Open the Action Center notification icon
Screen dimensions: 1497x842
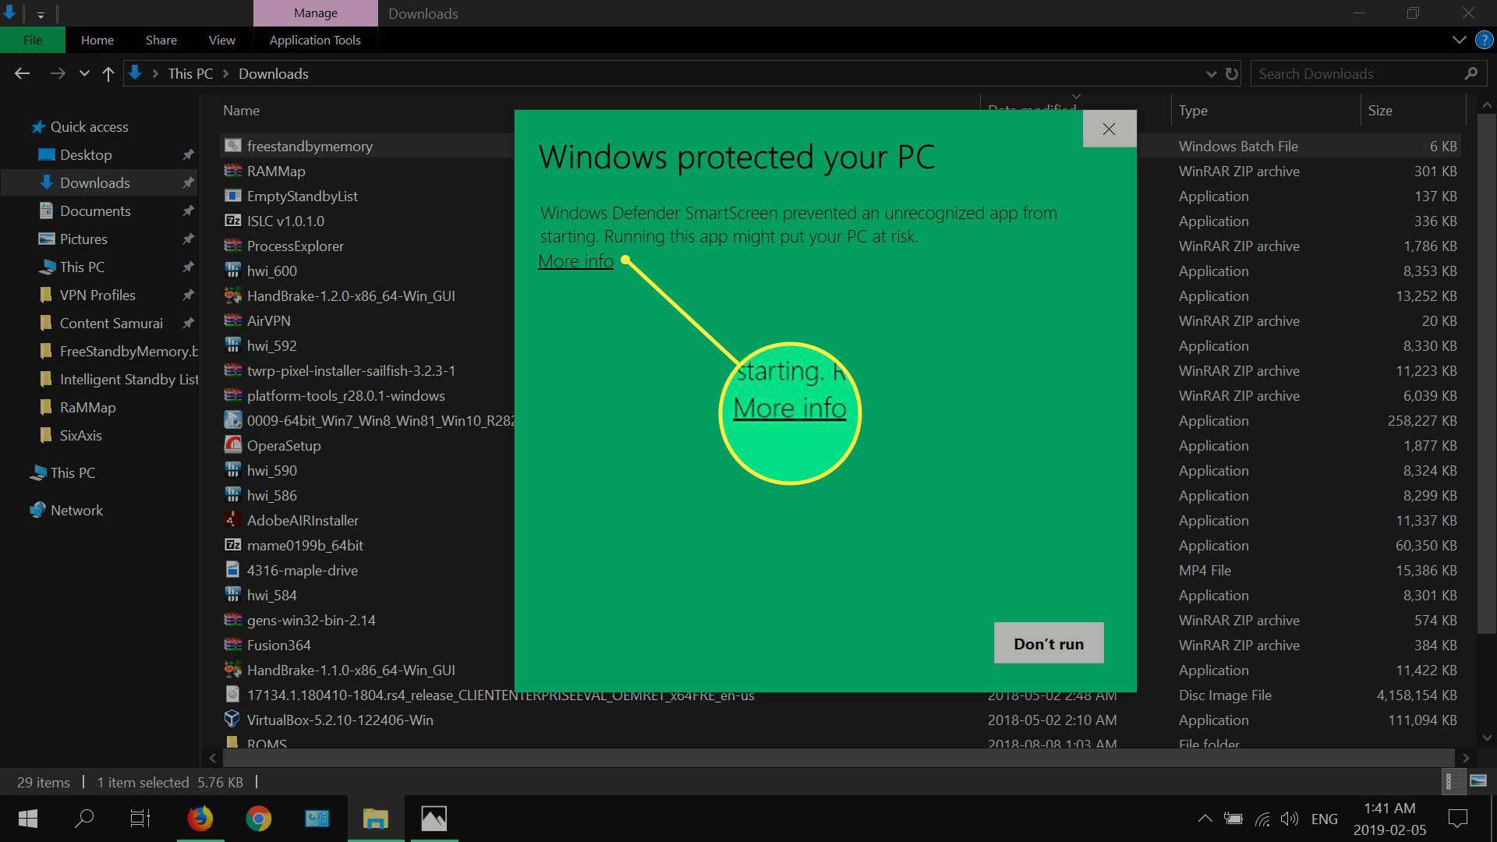(x=1457, y=819)
